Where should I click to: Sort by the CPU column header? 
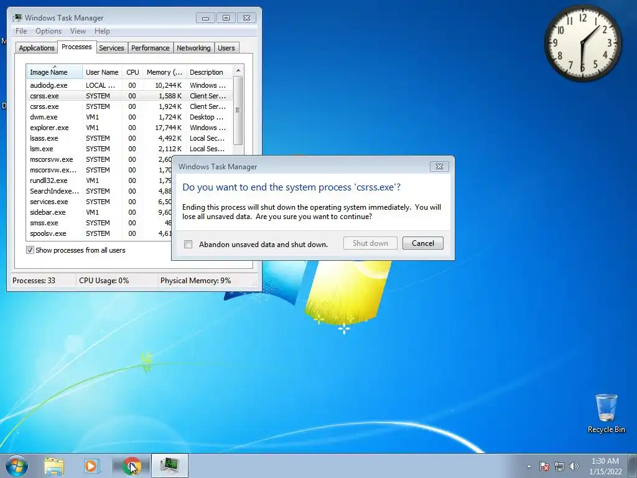[x=133, y=72]
